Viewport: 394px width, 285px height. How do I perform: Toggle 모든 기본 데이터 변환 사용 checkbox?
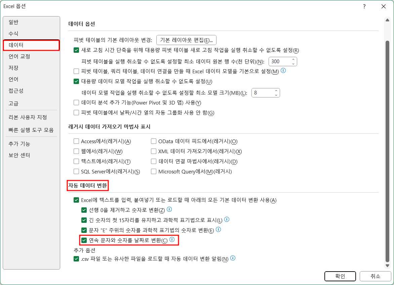[x=76, y=200]
